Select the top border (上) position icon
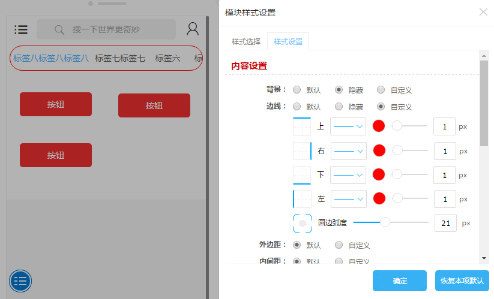This screenshot has height=299, width=494. tap(302, 126)
